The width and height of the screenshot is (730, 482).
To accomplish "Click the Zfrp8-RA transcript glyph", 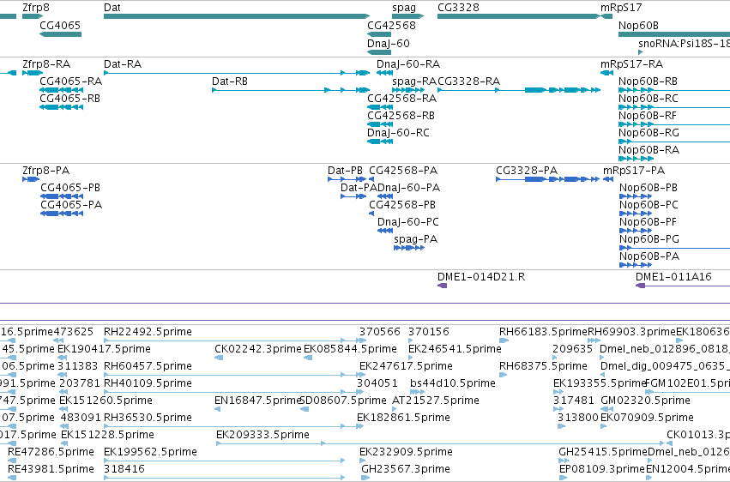I will click(x=33, y=73).
